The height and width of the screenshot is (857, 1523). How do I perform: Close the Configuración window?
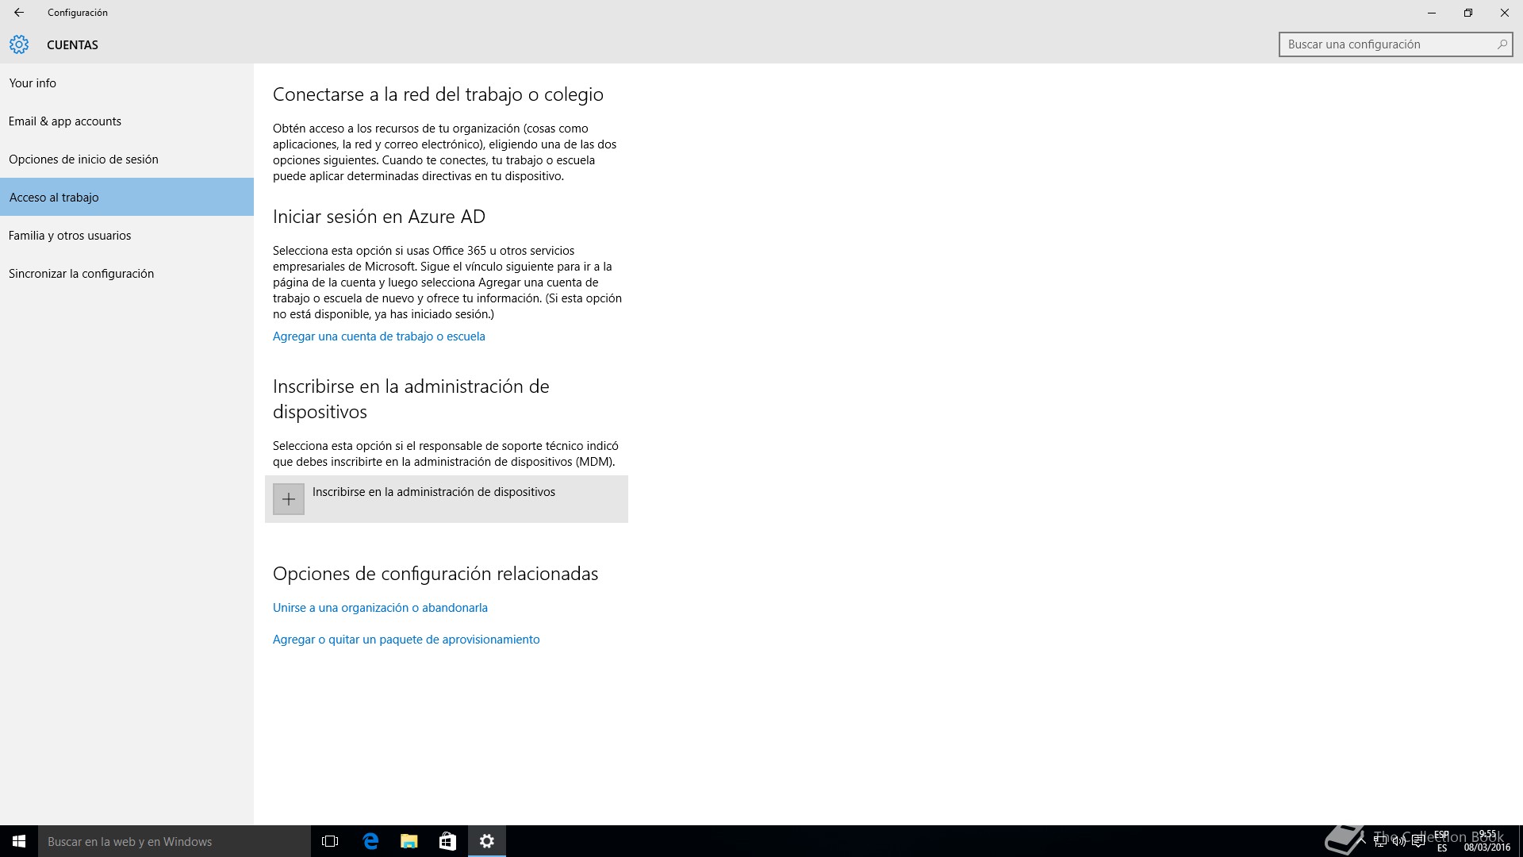pyautogui.click(x=1505, y=13)
